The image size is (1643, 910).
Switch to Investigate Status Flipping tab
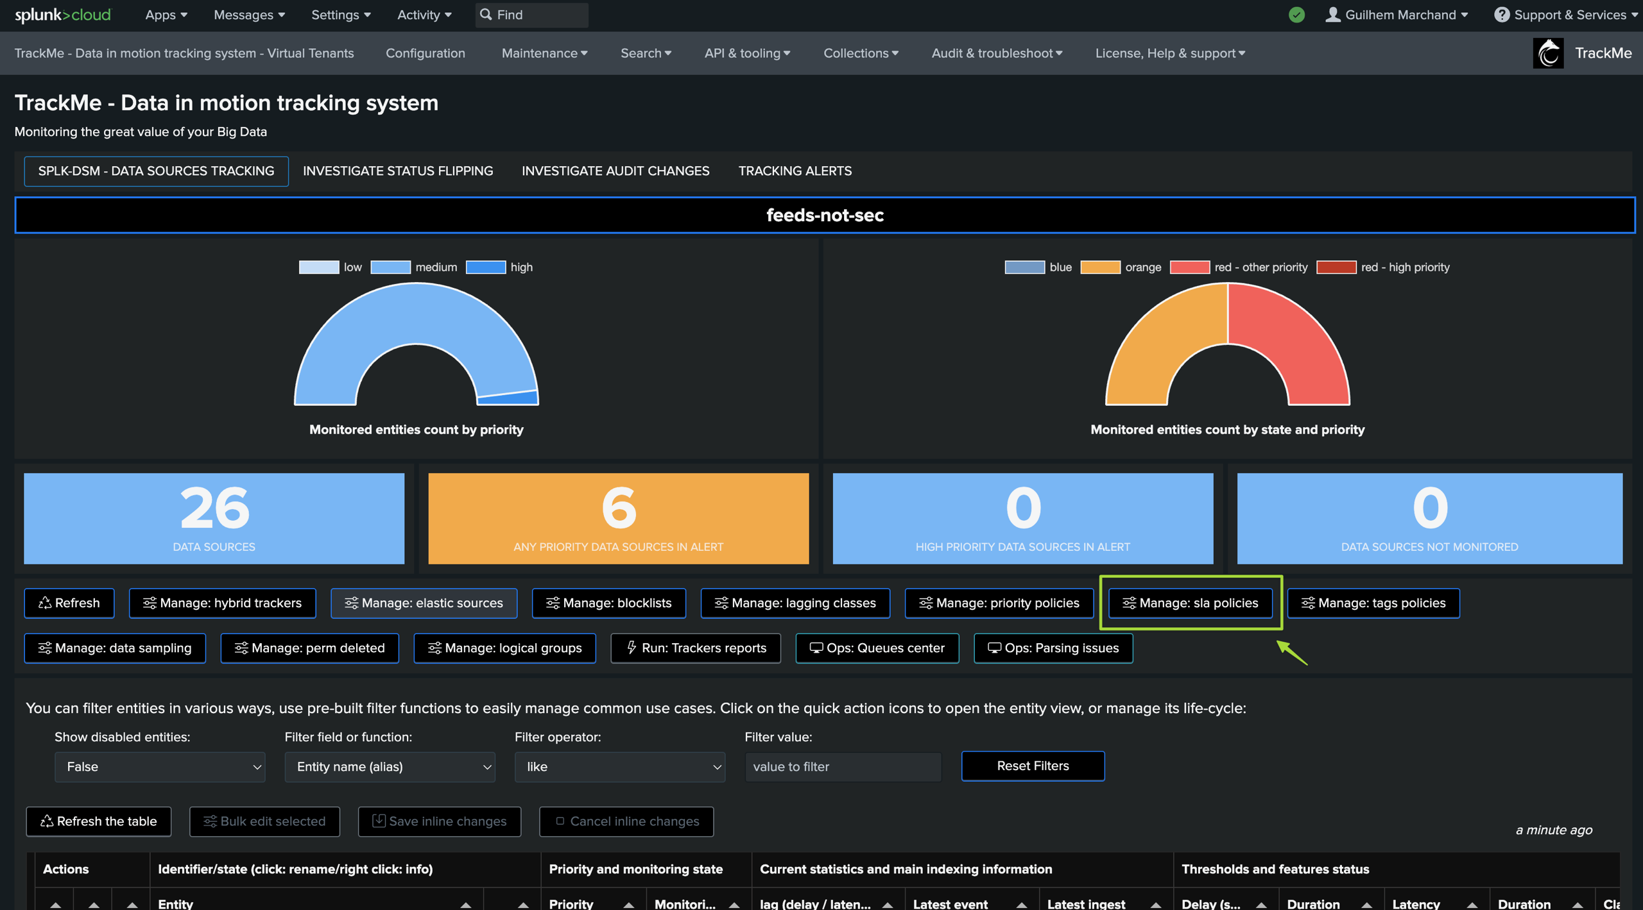click(398, 171)
